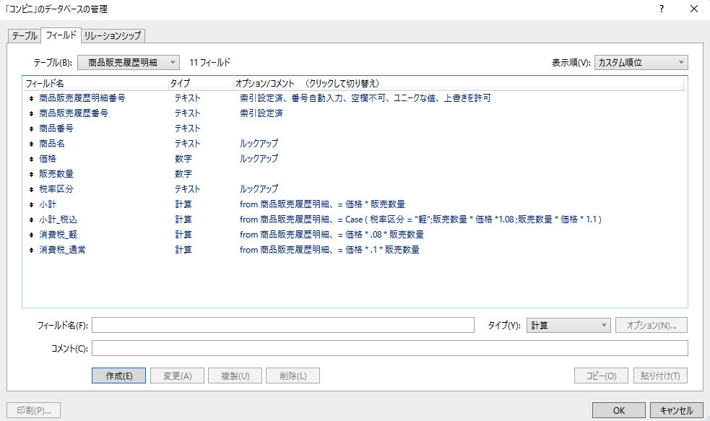This screenshot has height=421, width=710.
Task: Switch to the リレーションシップ tab
Action: (x=113, y=35)
